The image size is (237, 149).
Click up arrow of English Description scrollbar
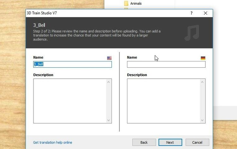tap(108, 82)
